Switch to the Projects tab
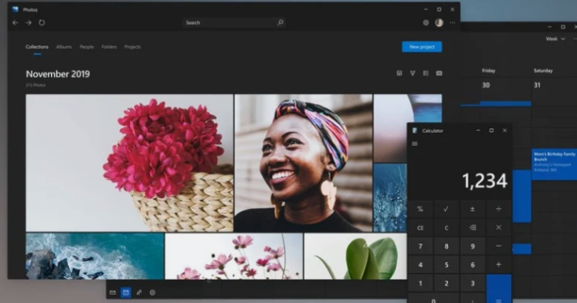Viewport: 577px width, 303px height. 132,47
